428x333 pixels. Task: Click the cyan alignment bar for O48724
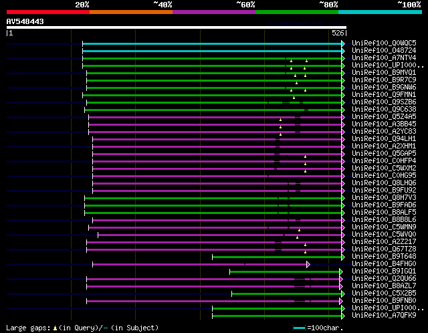(212, 51)
